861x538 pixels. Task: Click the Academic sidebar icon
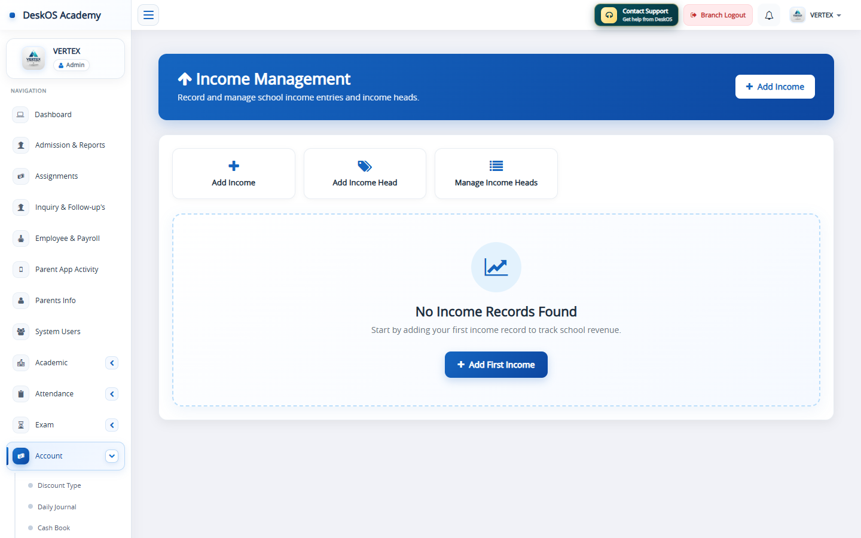21,363
